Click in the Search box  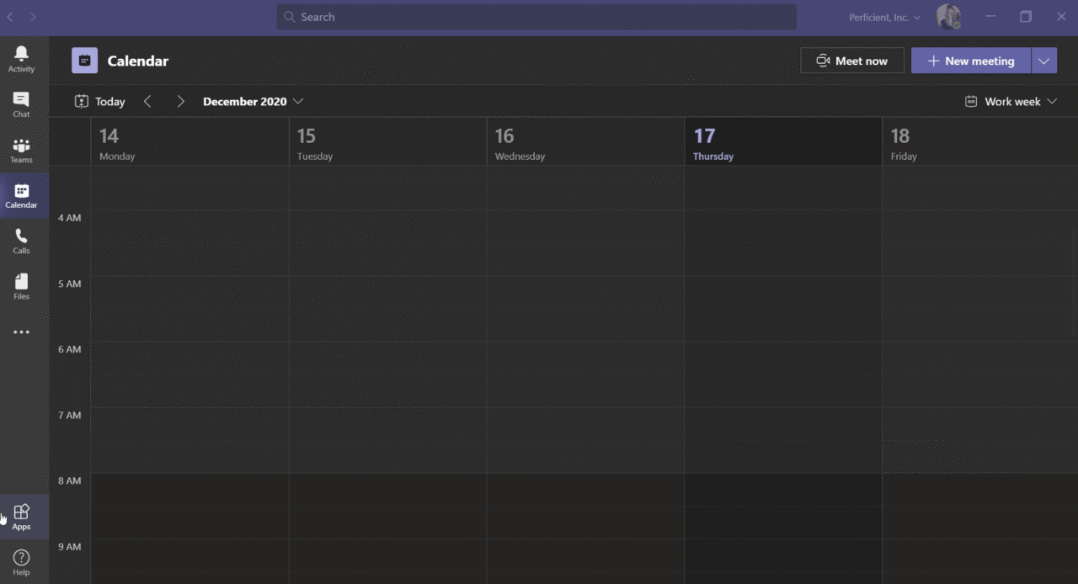(x=536, y=17)
